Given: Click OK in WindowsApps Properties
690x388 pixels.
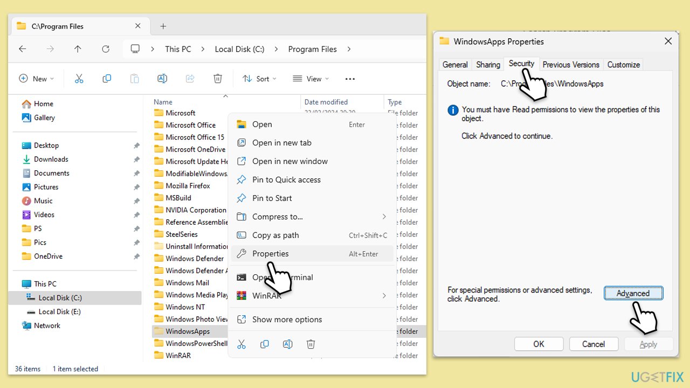Looking at the screenshot, I should click(x=539, y=344).
